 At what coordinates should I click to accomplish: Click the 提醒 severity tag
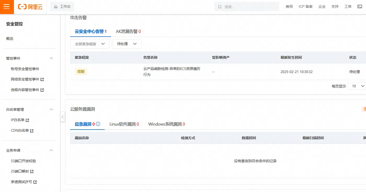tap(81, 72)
